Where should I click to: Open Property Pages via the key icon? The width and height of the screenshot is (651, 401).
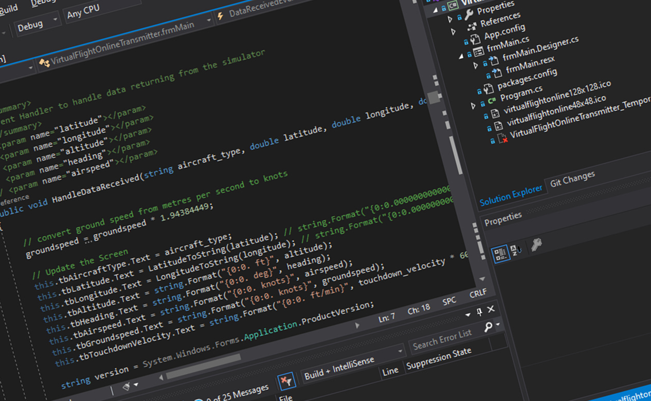click(537, 244)
